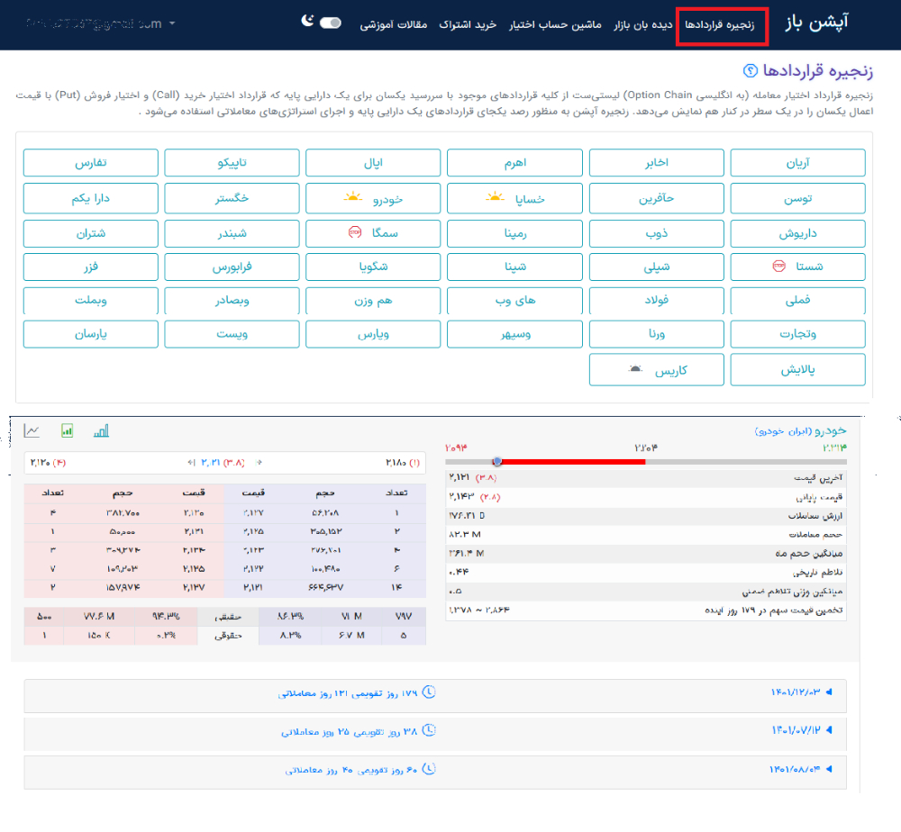Image resolution: width=901 pixels, height=832 pixels.
Task: Choose the فولاد symbol button
Action: coord(656,301)
